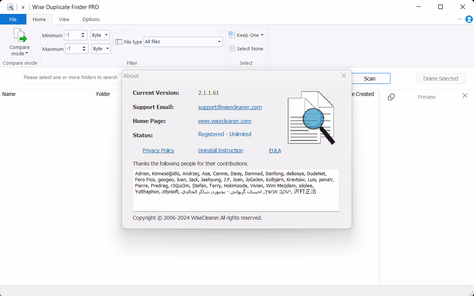Close the Preview panel
474x296 pixels.
[465, 96]
